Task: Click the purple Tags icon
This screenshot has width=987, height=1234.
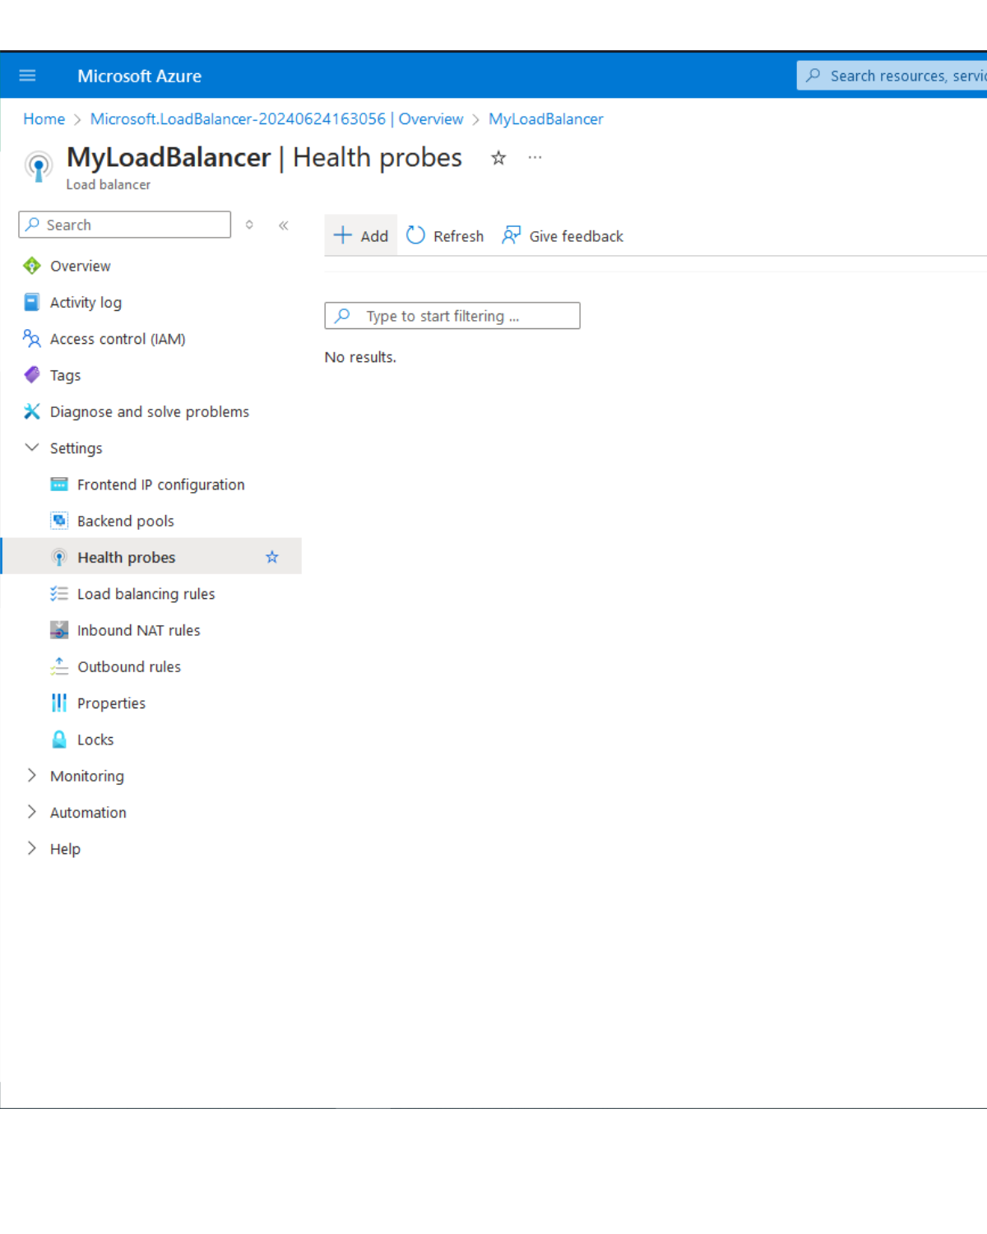Action: pyautogui.click(x=31, y=374)
